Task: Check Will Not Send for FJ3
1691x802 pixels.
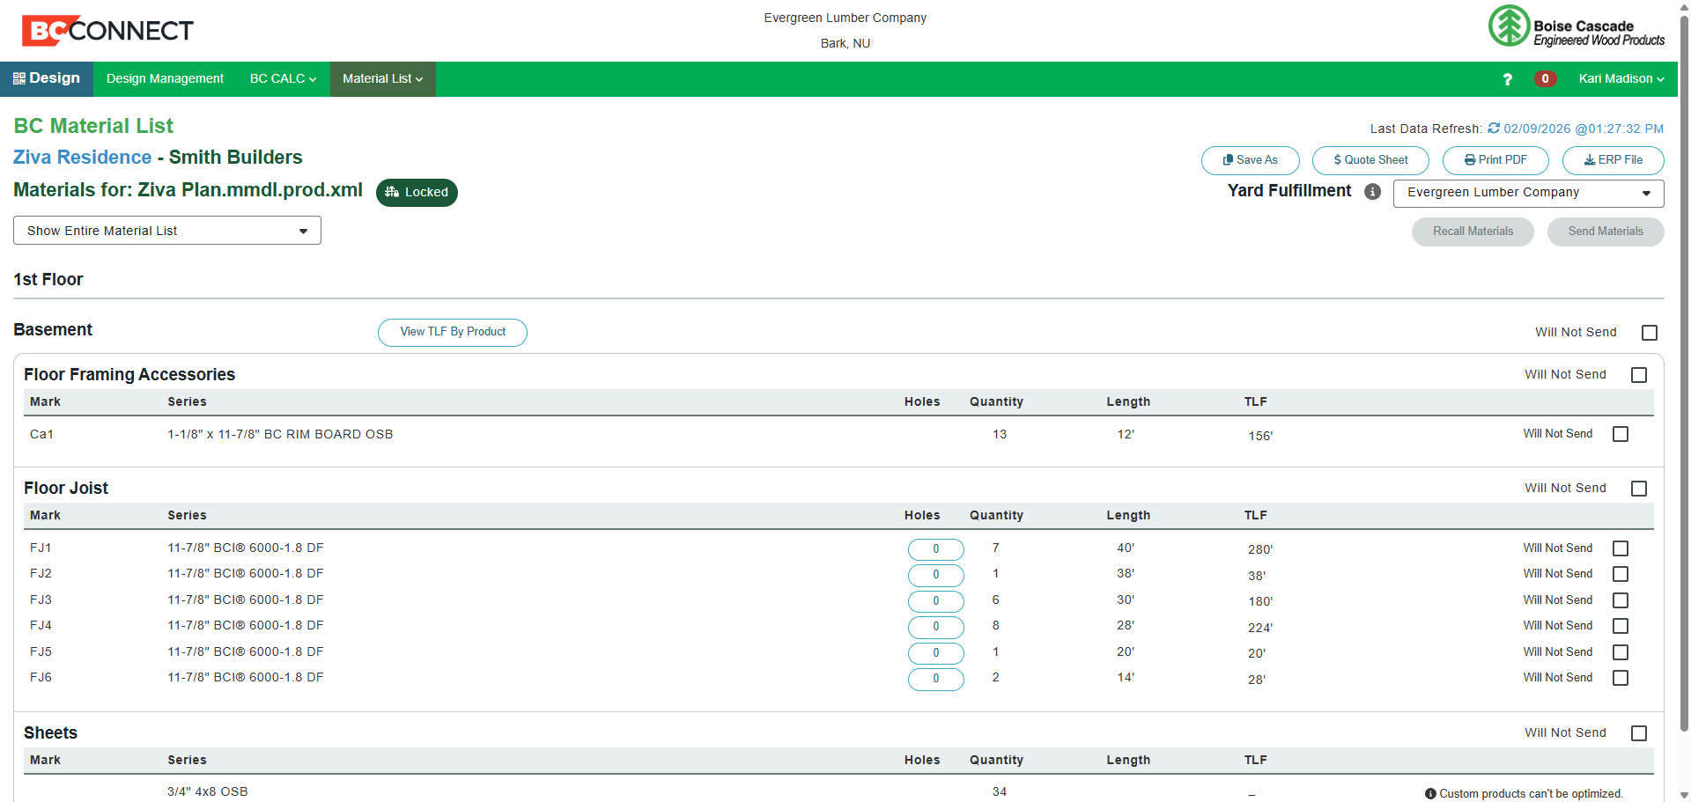Action: (x=1621, y=600)
